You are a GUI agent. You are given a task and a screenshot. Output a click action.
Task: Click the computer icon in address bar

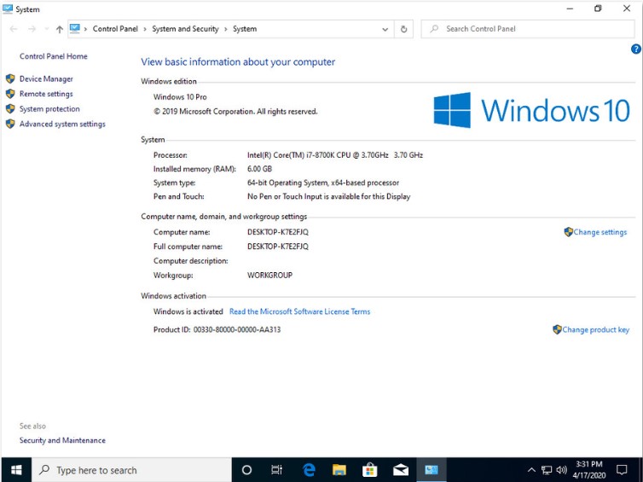pos(75,29)
